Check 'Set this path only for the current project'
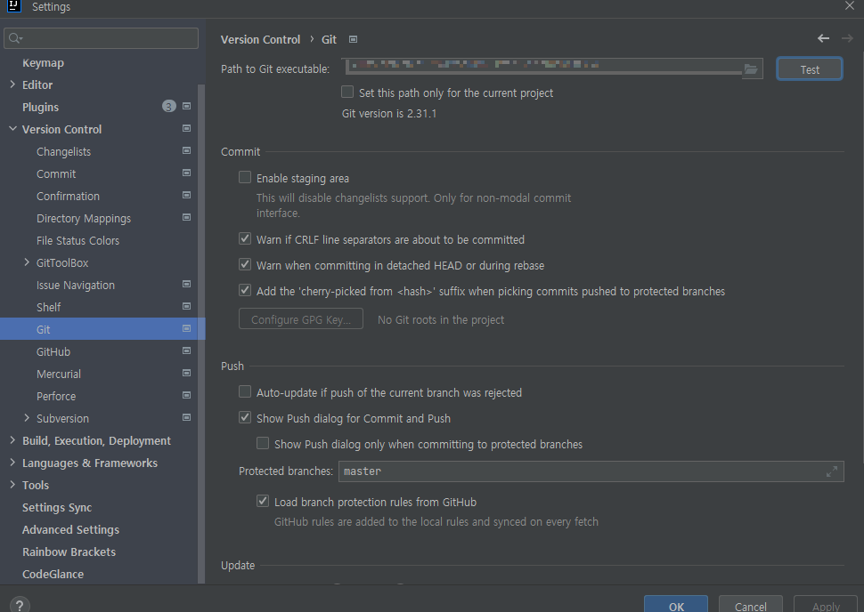This screenshot has width=864, height=612. [347, 92]
